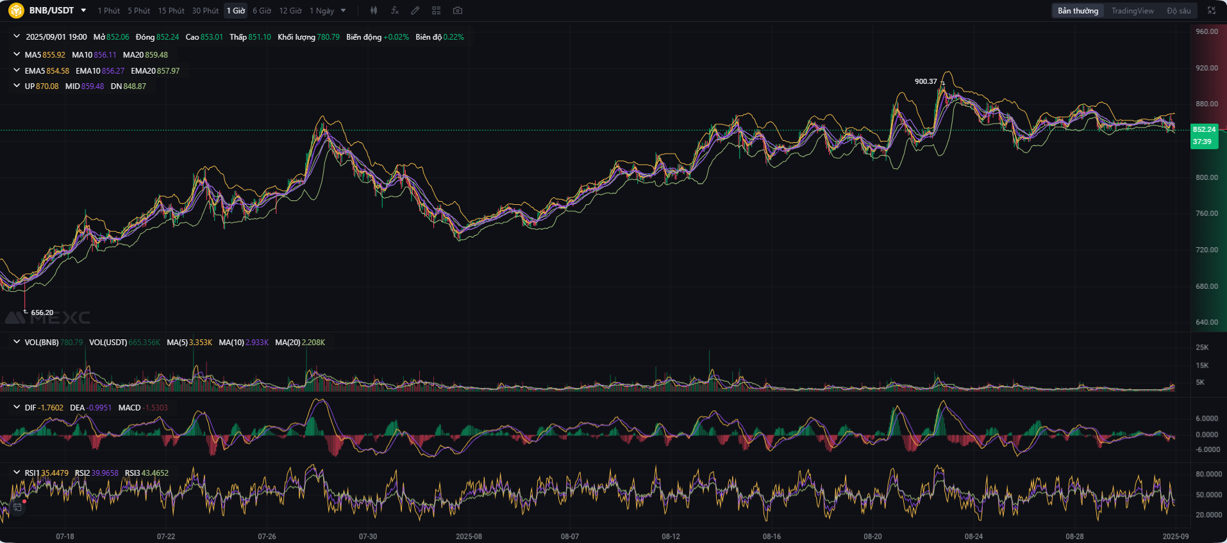Select the pencil drawing tools icon
The height and width of the screenshot is (543, 1227).
[x=415, y=10]
